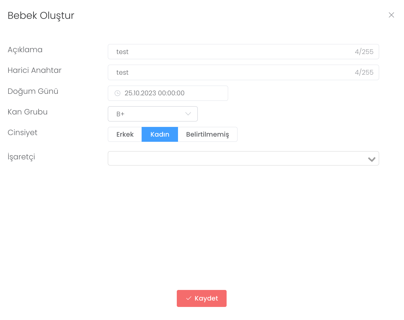Click the Bebek Oluştur dialog title

41,15
